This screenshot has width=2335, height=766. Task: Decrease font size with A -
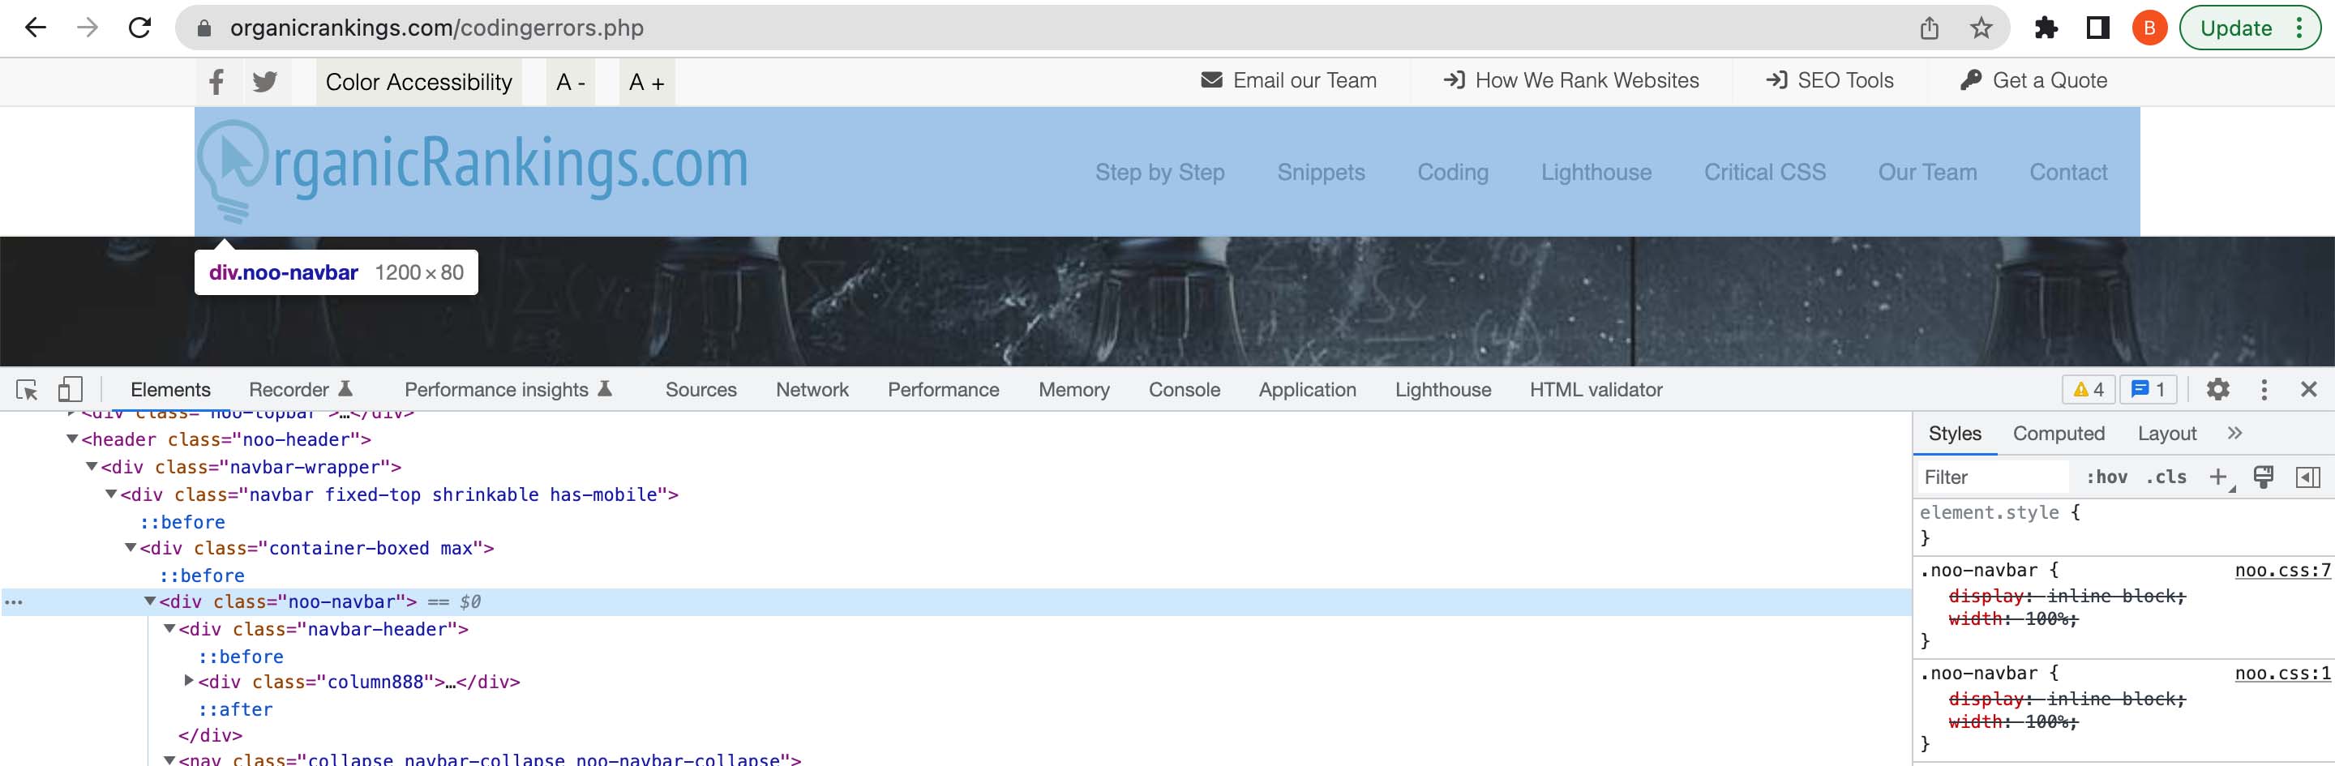click(571, 82)
